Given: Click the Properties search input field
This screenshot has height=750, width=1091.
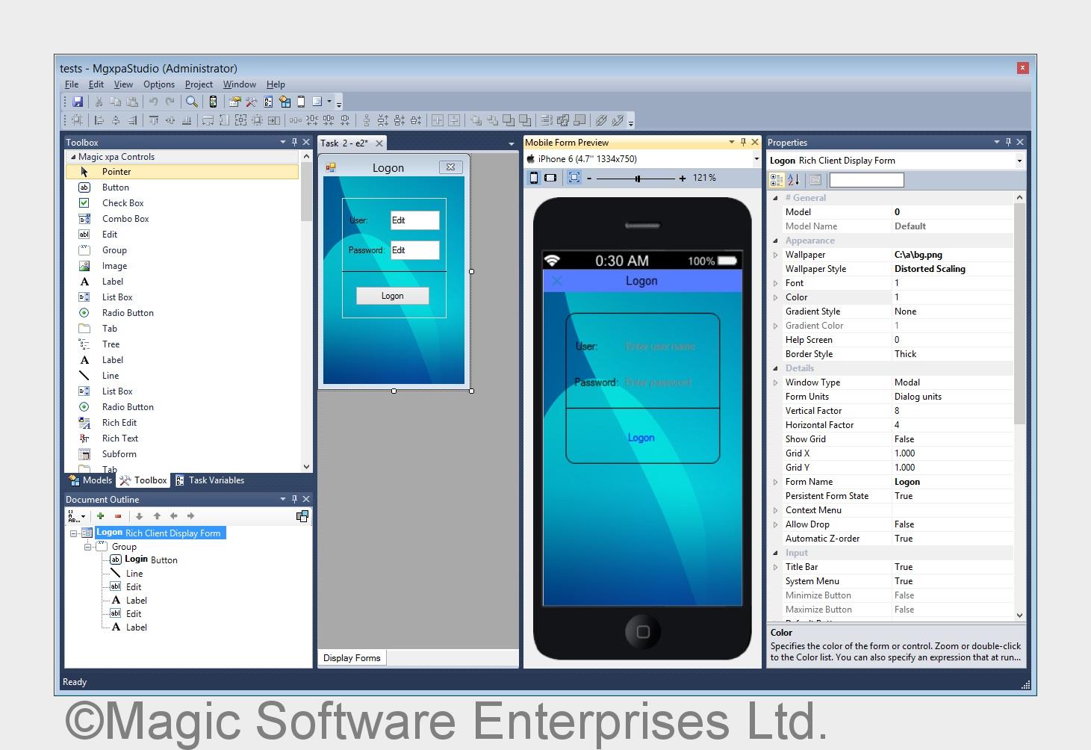Looking at the screenshot, I should pyautogui.click(x=867, y=180).
